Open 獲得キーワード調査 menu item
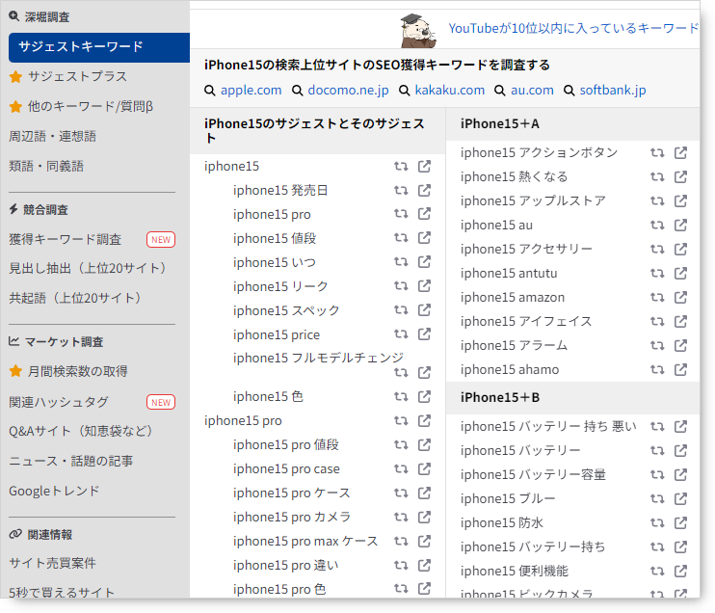 [x=65, y=239]
